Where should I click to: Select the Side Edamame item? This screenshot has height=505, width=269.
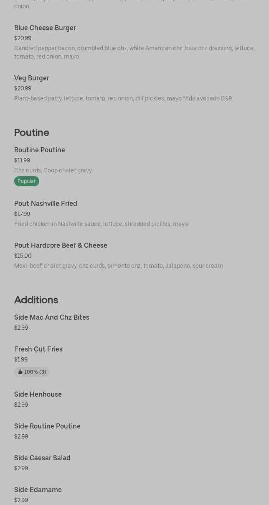click(x=38, y=490)
